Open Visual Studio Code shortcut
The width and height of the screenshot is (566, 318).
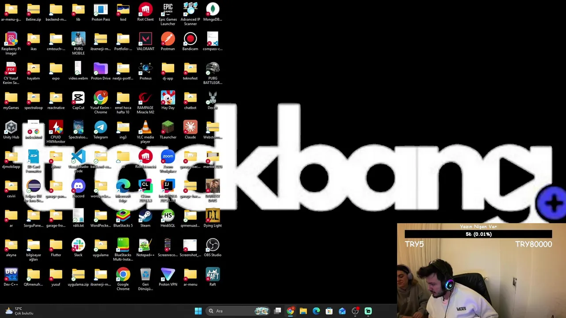pos(78,162)
